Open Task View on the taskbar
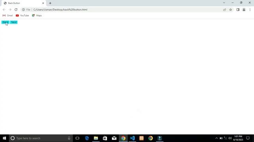254x142 pixels. [x=77, y=138]
